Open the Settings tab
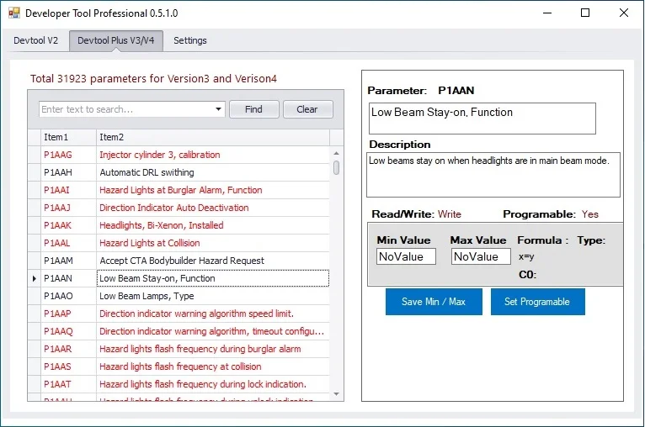The height and width of the screenshot is (427, 645). (x=190, y=40)
